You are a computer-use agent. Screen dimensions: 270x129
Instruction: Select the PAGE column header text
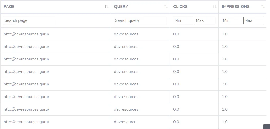pos(9,7)
